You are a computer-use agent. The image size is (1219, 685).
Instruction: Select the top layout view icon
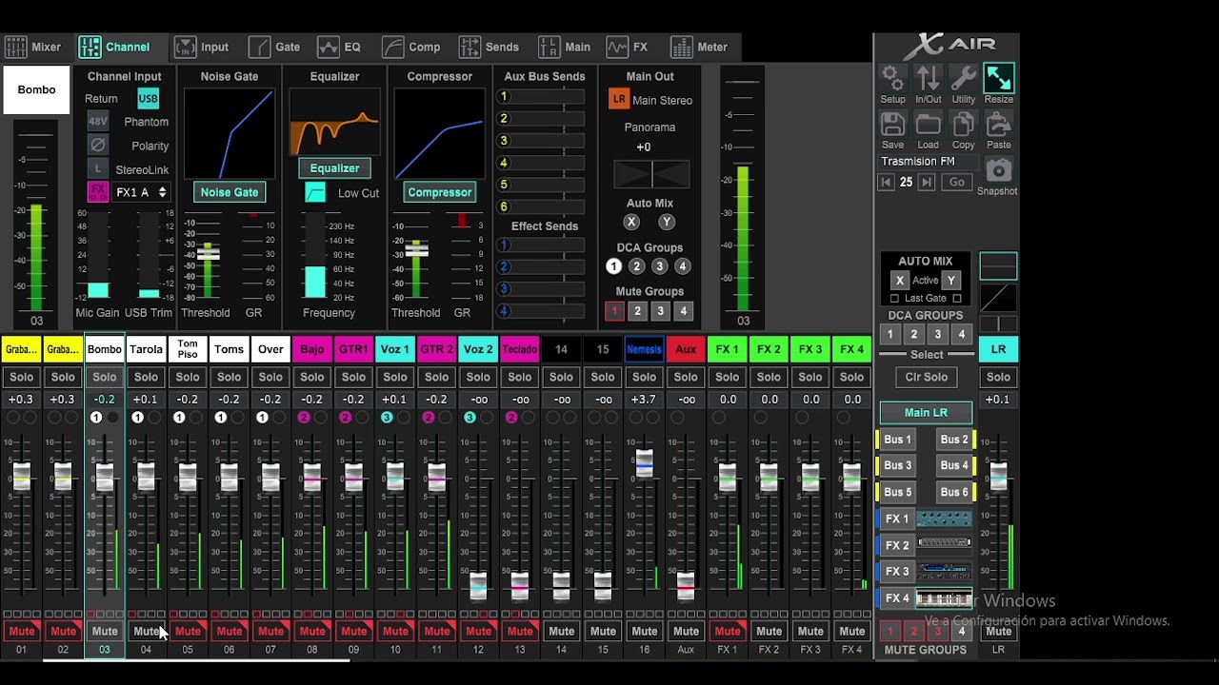[x=998, y=265]
